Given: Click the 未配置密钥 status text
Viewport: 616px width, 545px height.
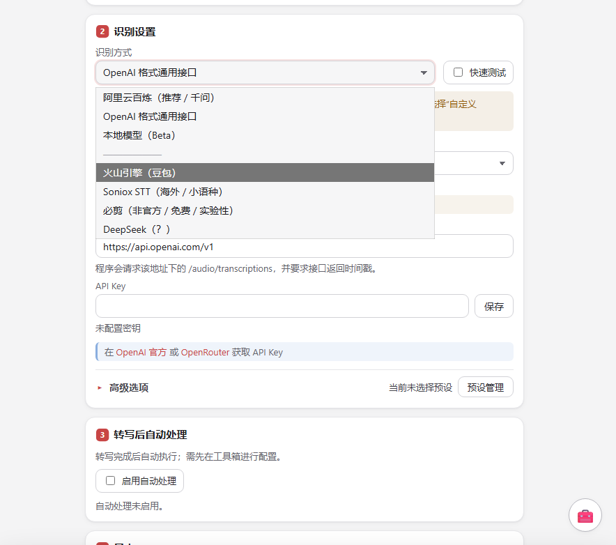Looking at the screenshot, I should pos(118,328).
